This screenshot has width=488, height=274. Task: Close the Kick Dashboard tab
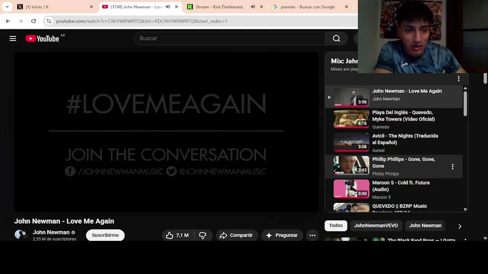[262, 7]
